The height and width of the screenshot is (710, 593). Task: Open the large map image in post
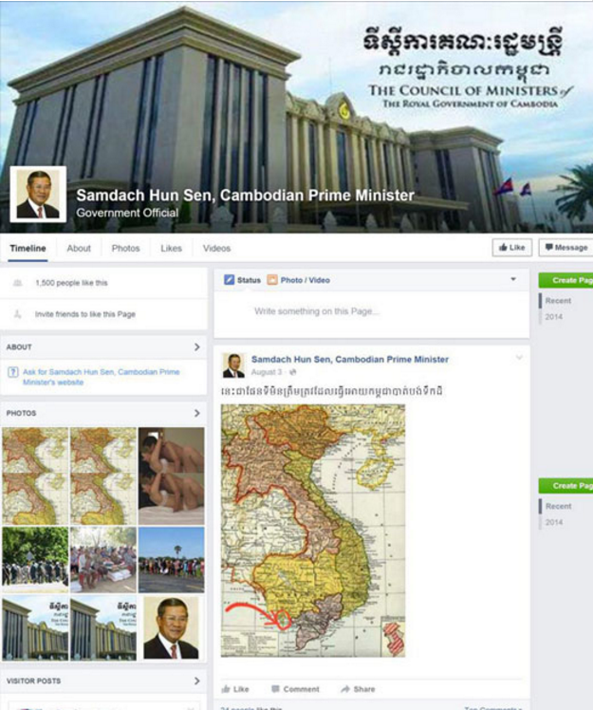[313, 530]
